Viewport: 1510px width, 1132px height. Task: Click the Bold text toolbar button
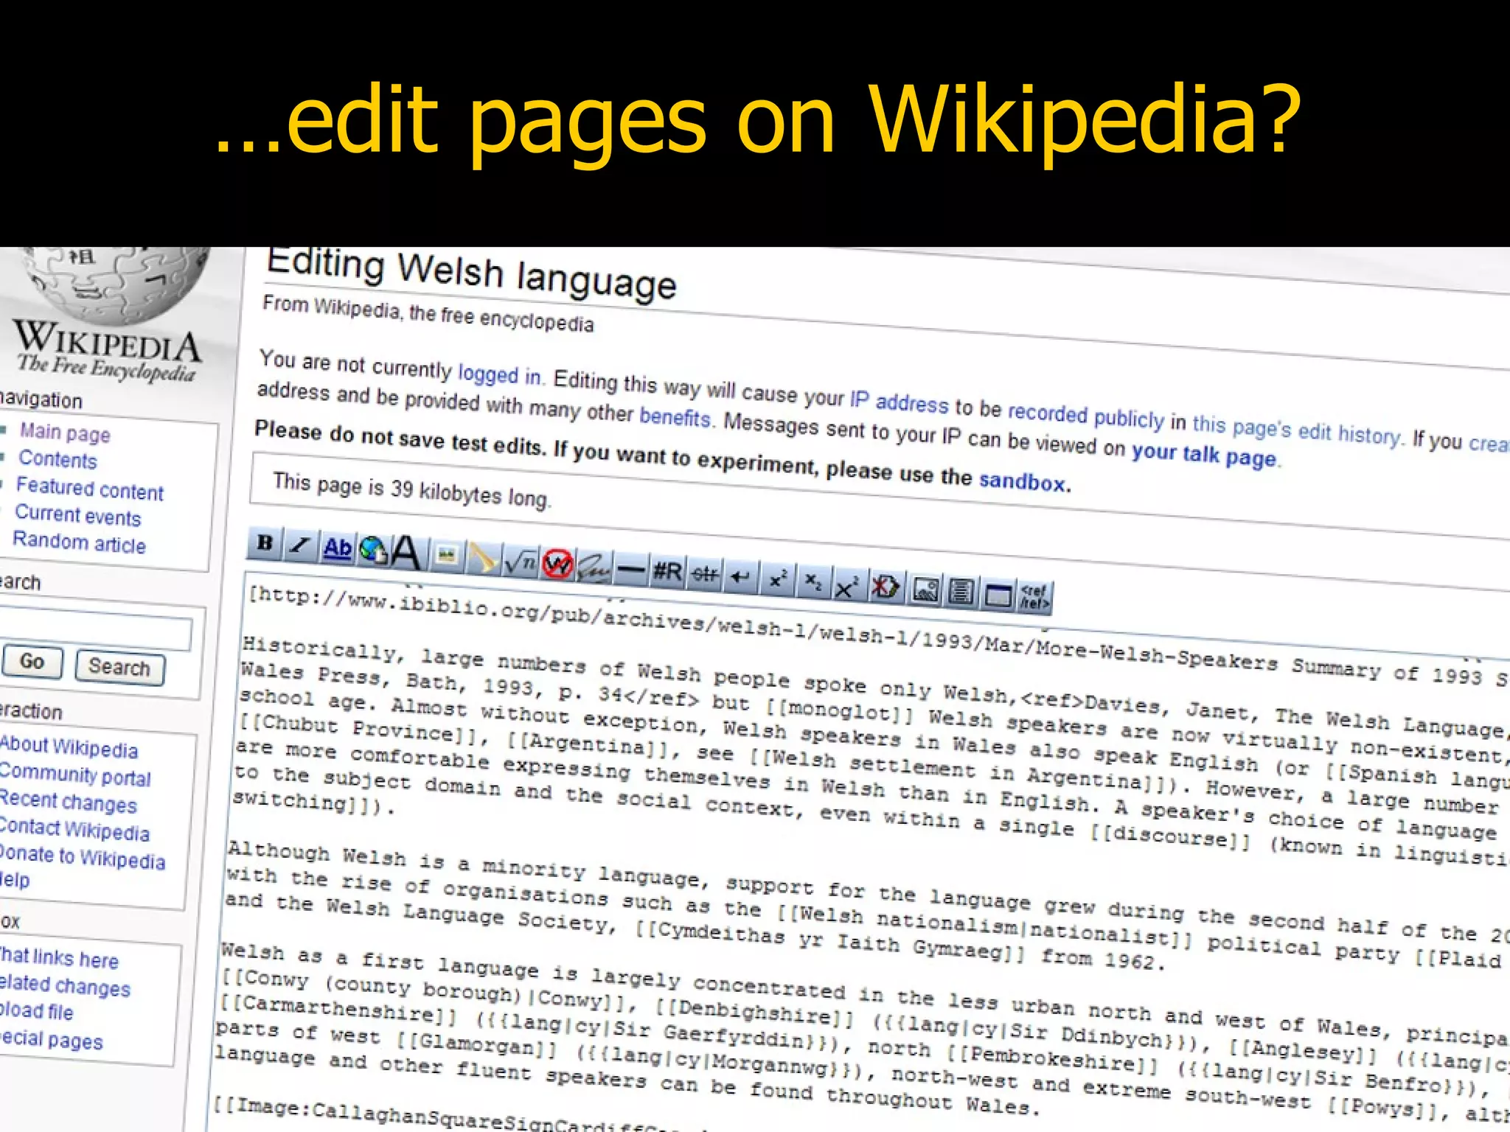(265, 544)
